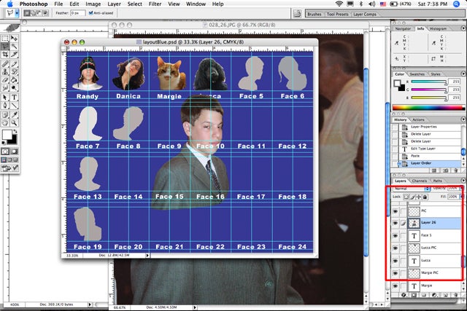Select the Rectangular Marquee tool
Viewport: 467px width, 311px height.
(5, 38)
